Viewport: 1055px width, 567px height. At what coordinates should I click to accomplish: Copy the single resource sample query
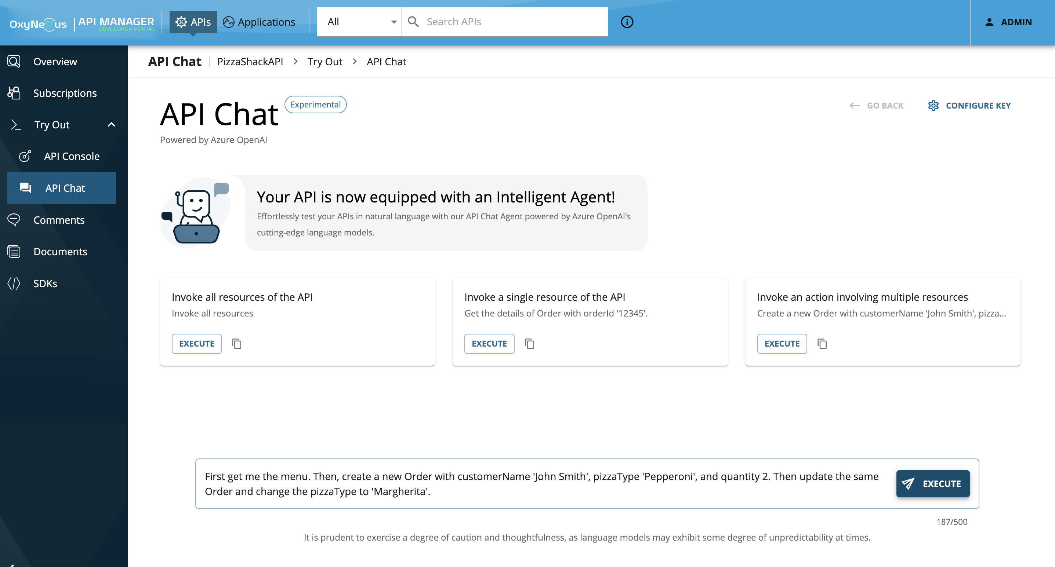[x=530, y=344]
